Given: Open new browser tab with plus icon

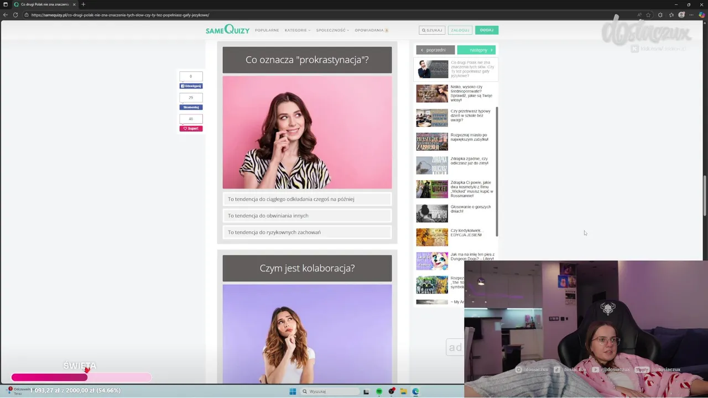Looking at the screenshot, I should [83, 4].
